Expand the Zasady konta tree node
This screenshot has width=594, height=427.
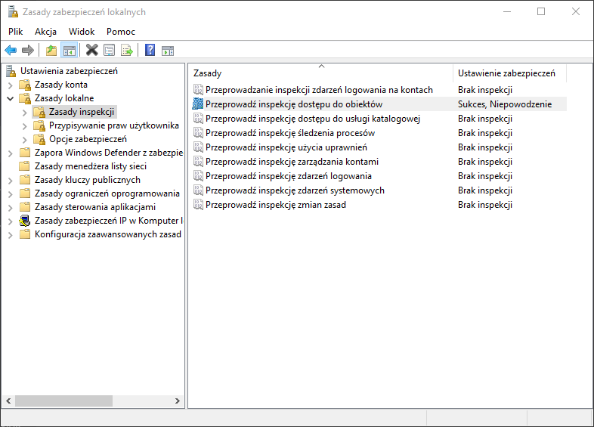(11, 85)
